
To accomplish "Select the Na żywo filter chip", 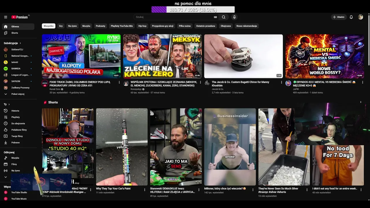I will [73, 26].
